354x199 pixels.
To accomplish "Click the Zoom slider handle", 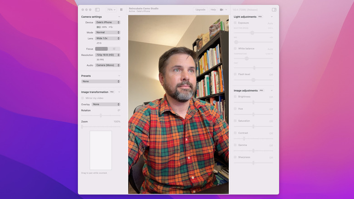I will coord(82,127).
